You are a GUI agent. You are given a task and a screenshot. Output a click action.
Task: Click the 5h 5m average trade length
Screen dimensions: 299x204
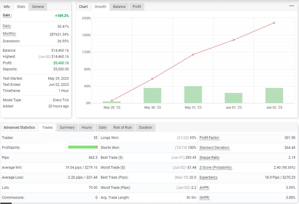[191, 198]
